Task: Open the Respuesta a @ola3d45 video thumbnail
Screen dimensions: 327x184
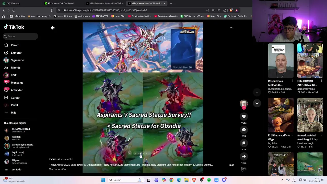Action: click(281, 61)
